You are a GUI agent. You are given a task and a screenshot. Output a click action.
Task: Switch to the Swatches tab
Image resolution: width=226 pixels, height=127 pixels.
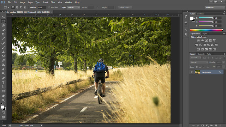click(x=201, y=14)
